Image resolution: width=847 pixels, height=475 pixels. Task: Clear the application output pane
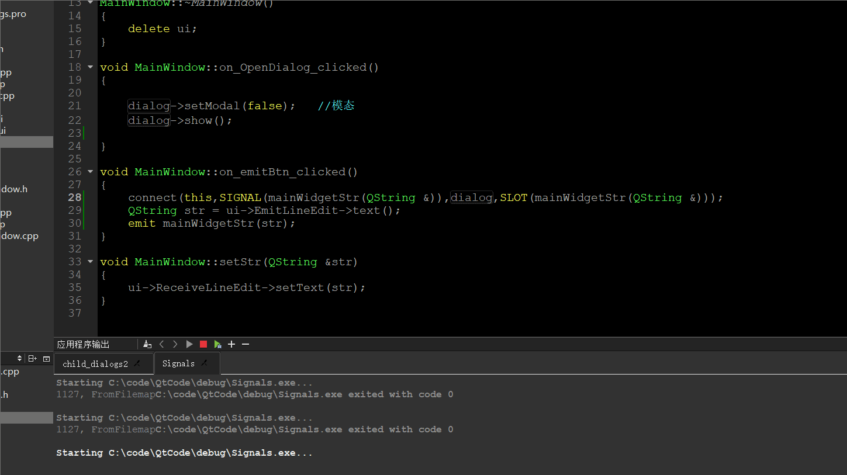click(147, 344)
